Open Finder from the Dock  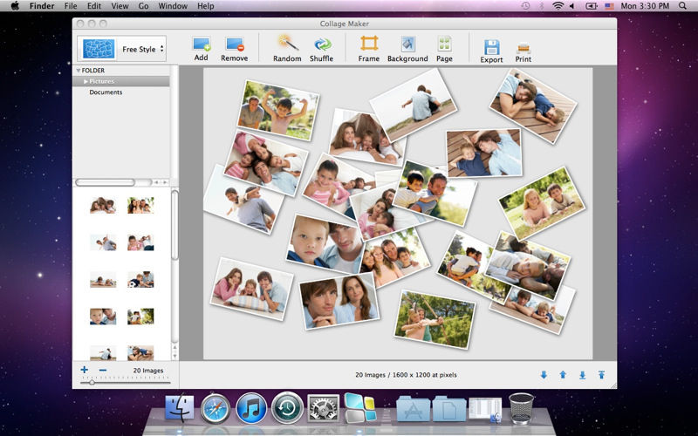(x=180, y=408)
